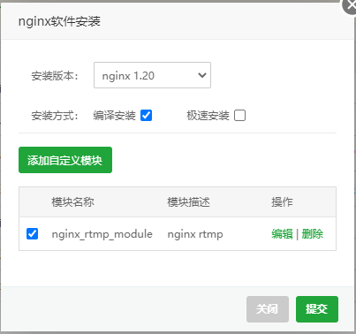Uncheck the nginx_rtmp_module row checkbox
Image resolution: width=356 pixels, height=334 pixels.
pyautogui.click(x=32, y=234)
